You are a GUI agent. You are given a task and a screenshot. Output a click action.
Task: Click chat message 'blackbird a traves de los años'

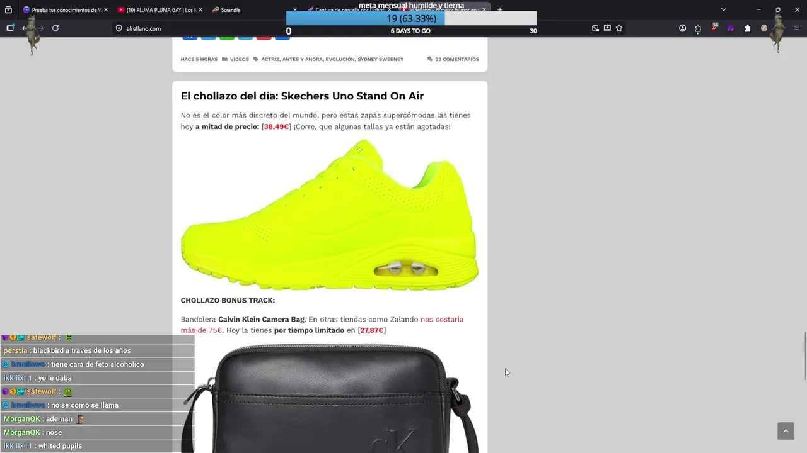click(82, 350)
